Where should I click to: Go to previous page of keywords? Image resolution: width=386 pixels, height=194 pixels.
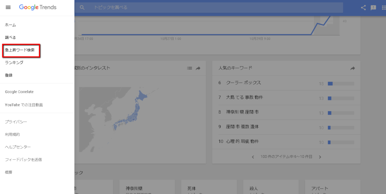253,157
